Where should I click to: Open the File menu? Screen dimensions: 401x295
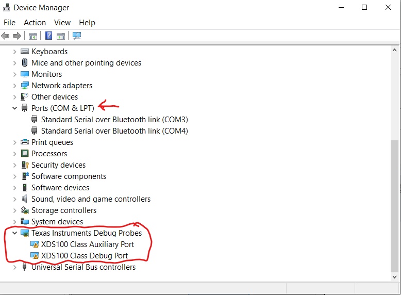[x=9, y=23]
